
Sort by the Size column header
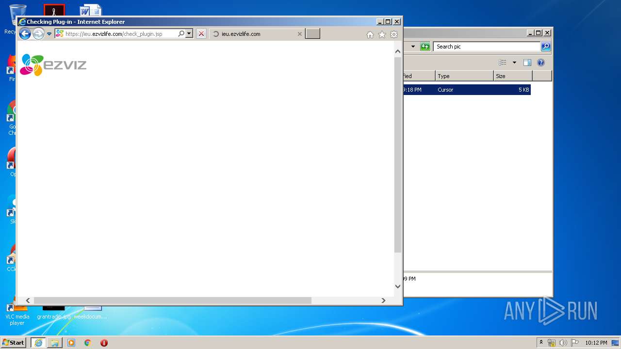pyautogui.click(x=513, y=76)
